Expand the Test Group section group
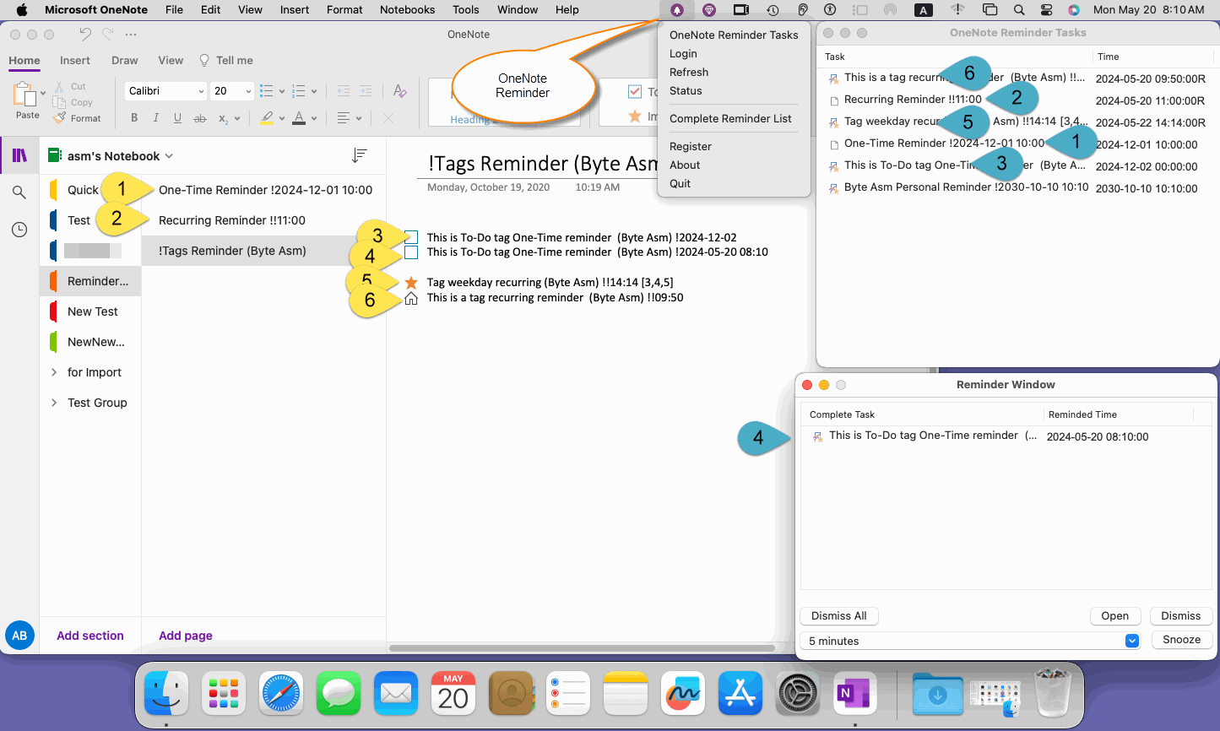This screenshot has width=1220, height=731. point(54,403)
